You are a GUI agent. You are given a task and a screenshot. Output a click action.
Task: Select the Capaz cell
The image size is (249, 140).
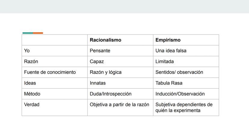pyautogui.click(x=97, y=62)
